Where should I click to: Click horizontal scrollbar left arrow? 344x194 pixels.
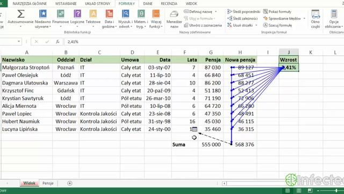click(224, 183)
